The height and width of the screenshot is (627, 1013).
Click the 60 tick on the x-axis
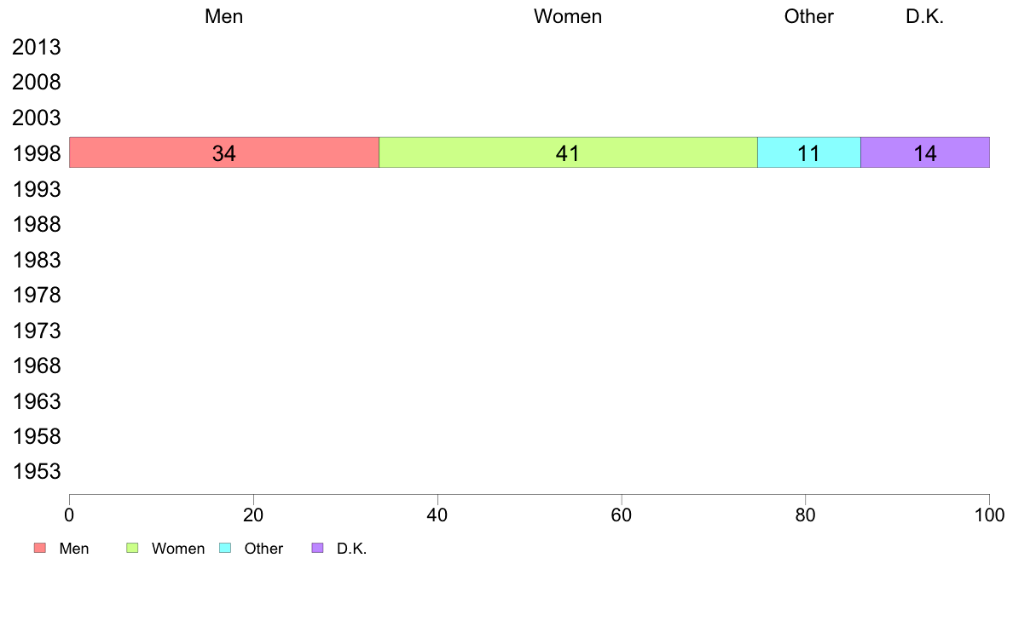(622, 515)
